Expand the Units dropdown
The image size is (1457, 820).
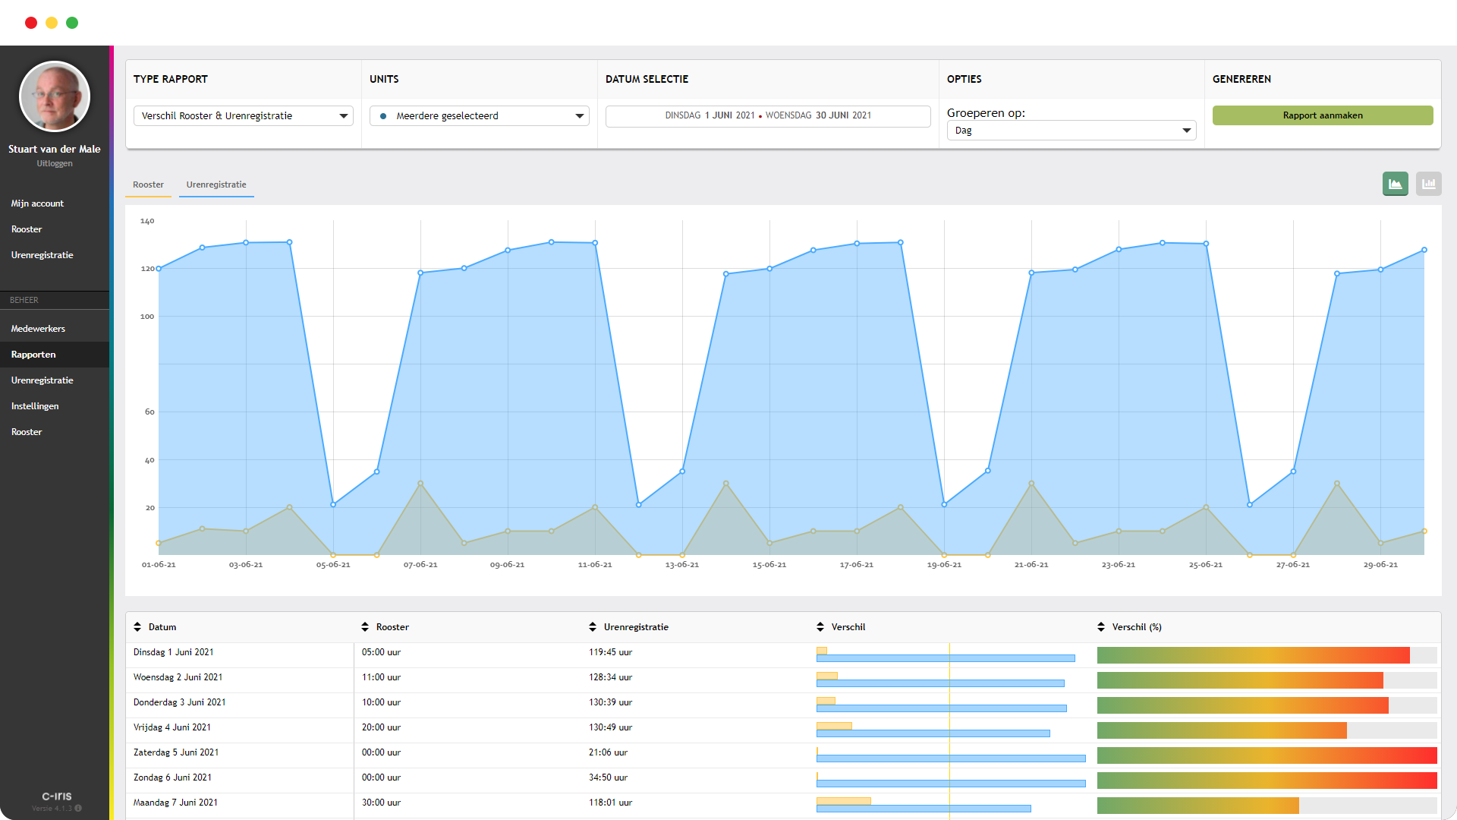coord(480,115)
